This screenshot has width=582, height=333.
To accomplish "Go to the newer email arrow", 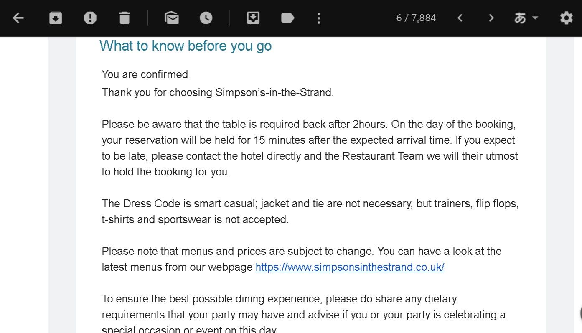I will click(x=460, y=18).
